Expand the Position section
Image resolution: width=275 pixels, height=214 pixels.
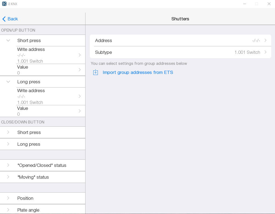pyautogui.click(x=8, y=198)
